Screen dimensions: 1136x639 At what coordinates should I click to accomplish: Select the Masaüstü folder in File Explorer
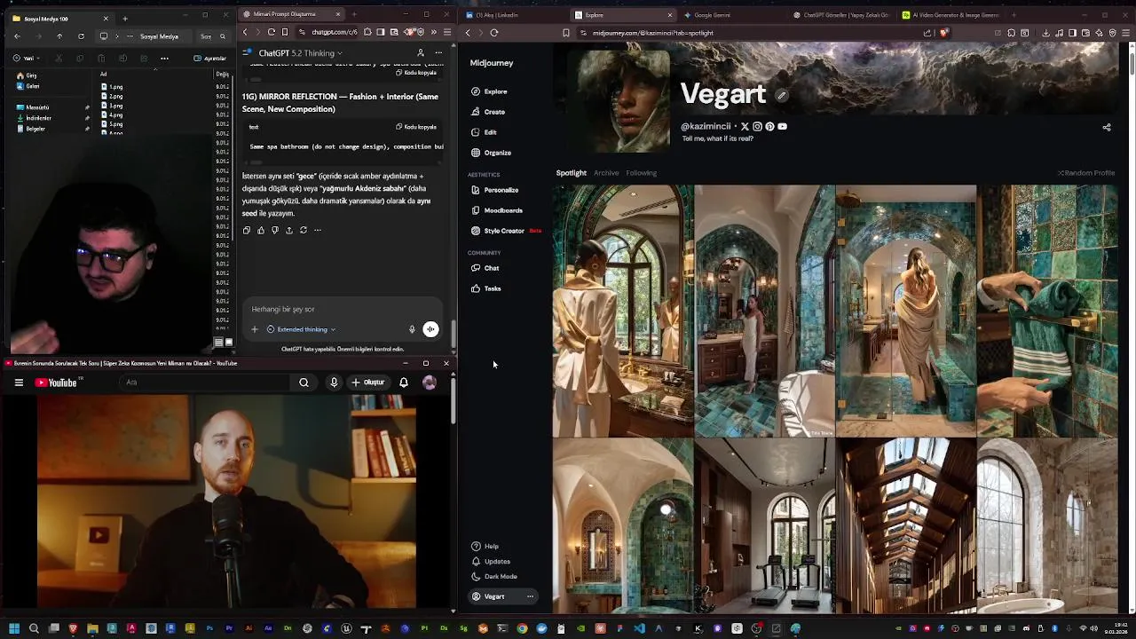pyautogui.click(x=36, y=107)
